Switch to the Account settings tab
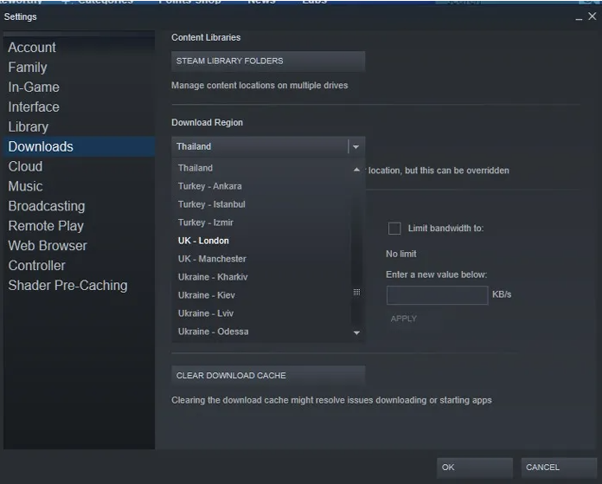The height and width of the screenshot is (484, 602). 32,48
